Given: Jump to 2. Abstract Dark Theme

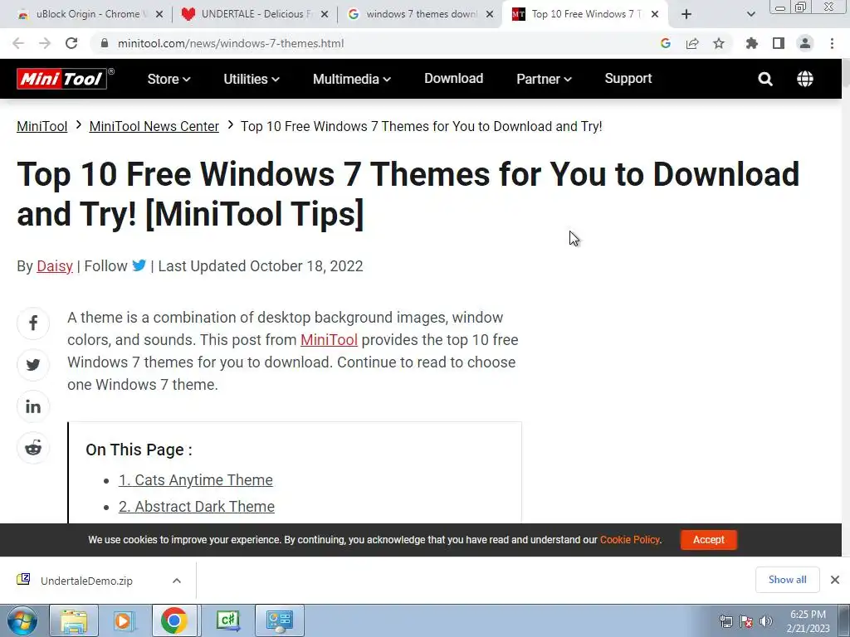Looking at the screenshot, I should (197, 507).
